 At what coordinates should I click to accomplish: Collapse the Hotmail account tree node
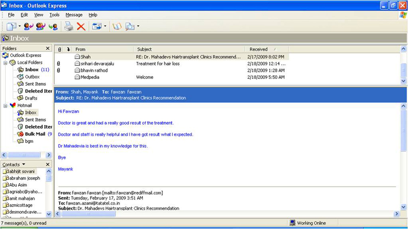(6, 105)
